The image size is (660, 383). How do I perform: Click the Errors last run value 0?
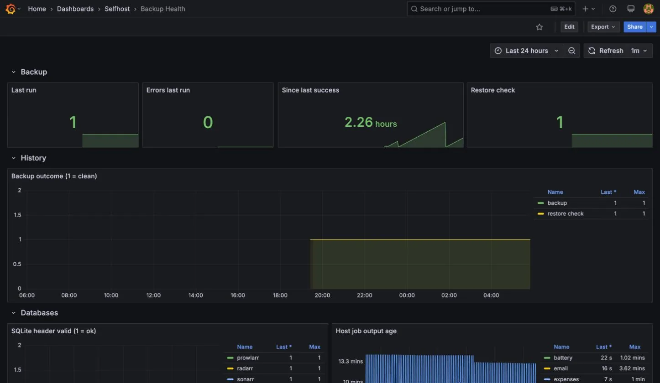click(208, 122)
